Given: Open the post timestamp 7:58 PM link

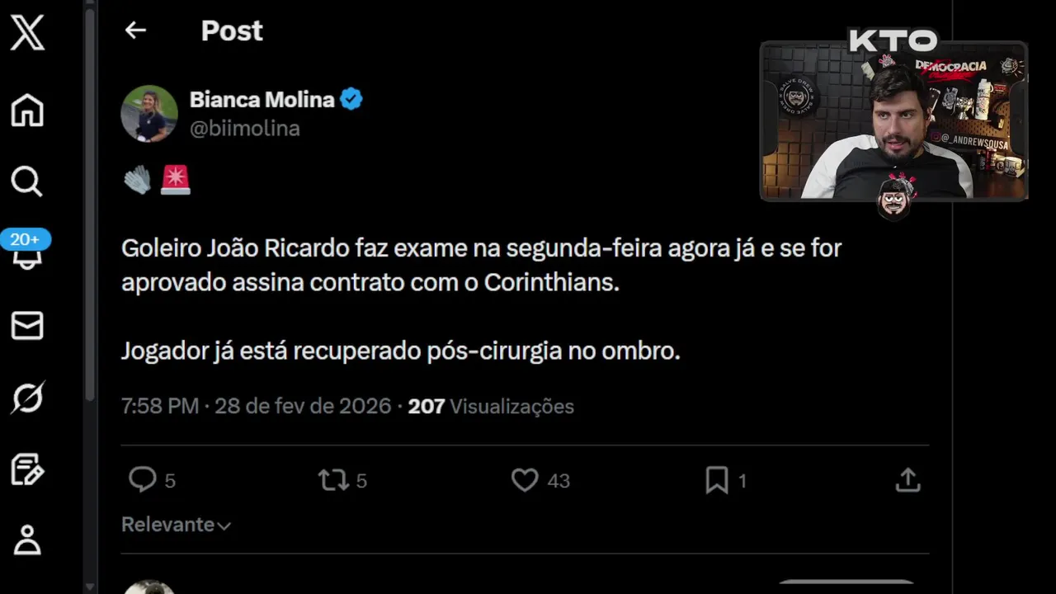Looking at the screenshot, I should click(256, 406).
